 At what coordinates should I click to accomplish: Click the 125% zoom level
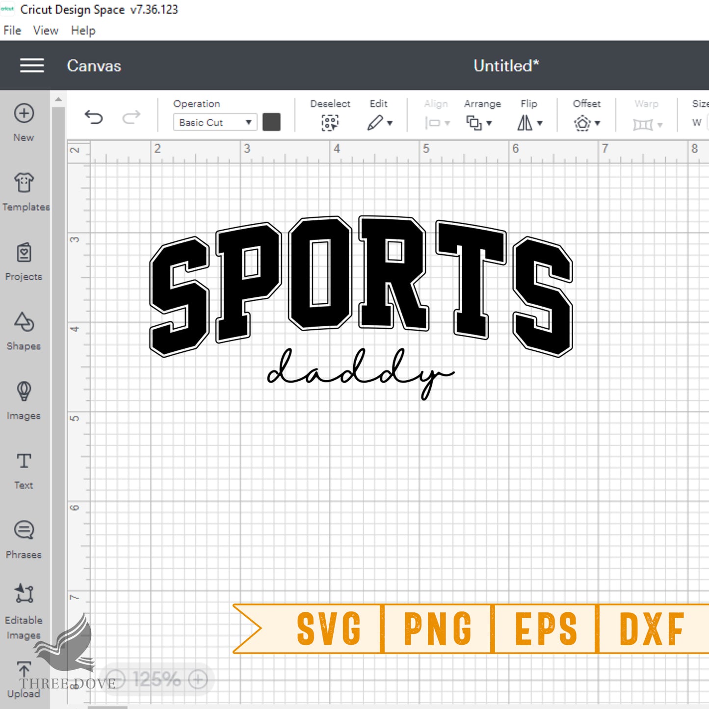tap(157, 680)
